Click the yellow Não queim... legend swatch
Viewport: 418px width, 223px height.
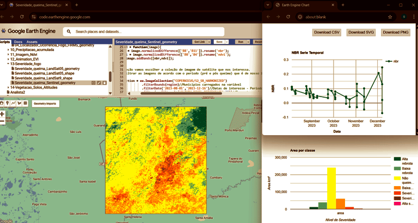click(397, 179)
